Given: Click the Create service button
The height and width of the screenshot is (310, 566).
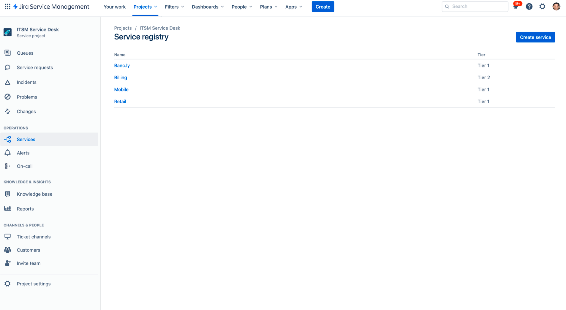Looking at the screenshot, I should 535,37.
